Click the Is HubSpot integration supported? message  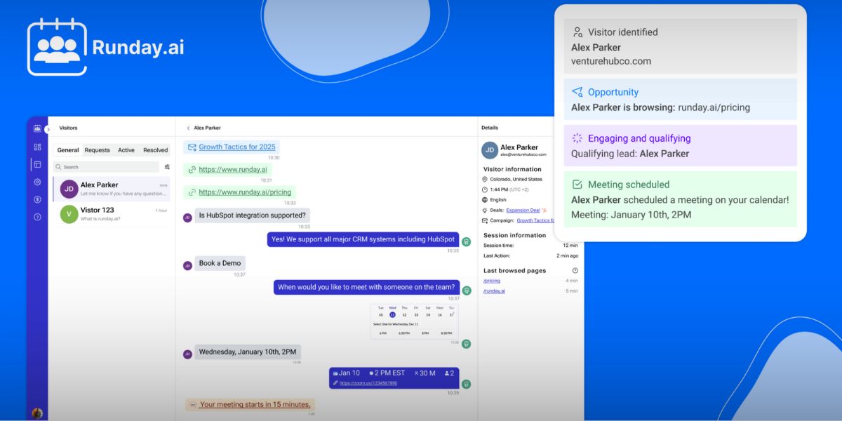[x=252, y=215]
